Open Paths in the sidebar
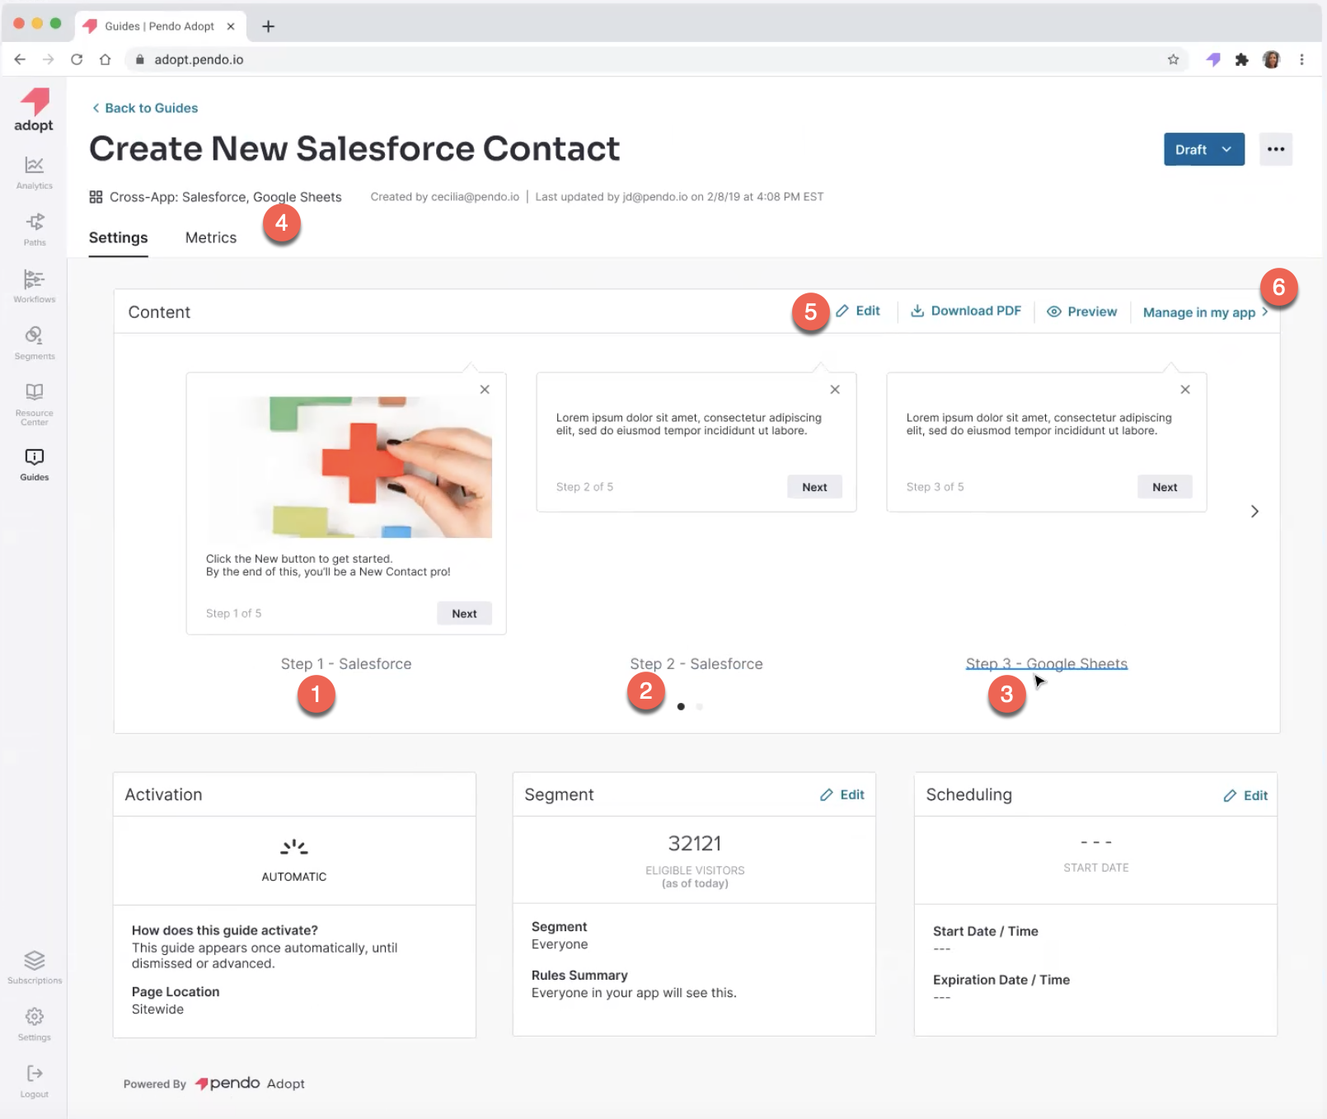 tap(34, 230)
